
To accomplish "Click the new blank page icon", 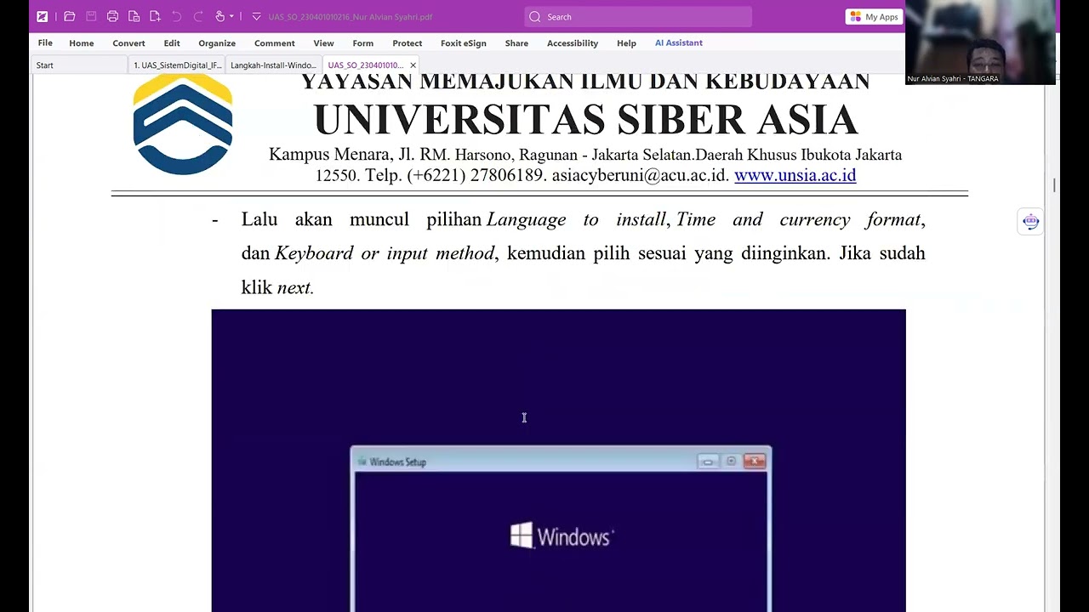I will tap(155, 16).
